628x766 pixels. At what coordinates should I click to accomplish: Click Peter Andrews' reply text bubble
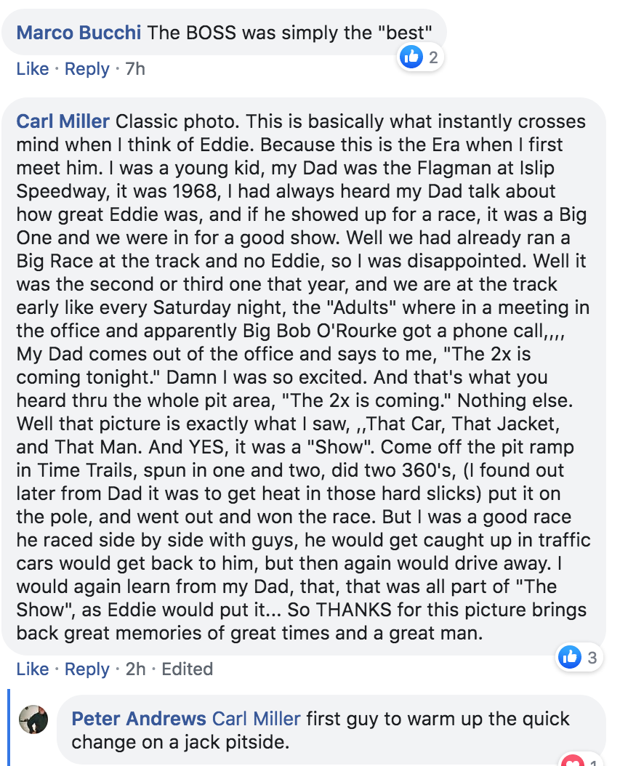[x=331, y=730]
